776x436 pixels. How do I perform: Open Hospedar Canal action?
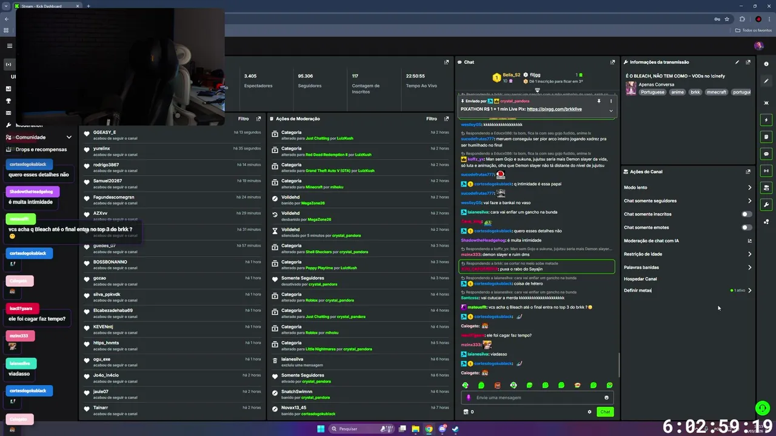tap(640, 279)
